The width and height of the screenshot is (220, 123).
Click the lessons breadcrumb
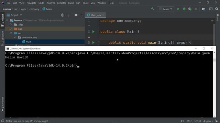click(x=7, y=9)
